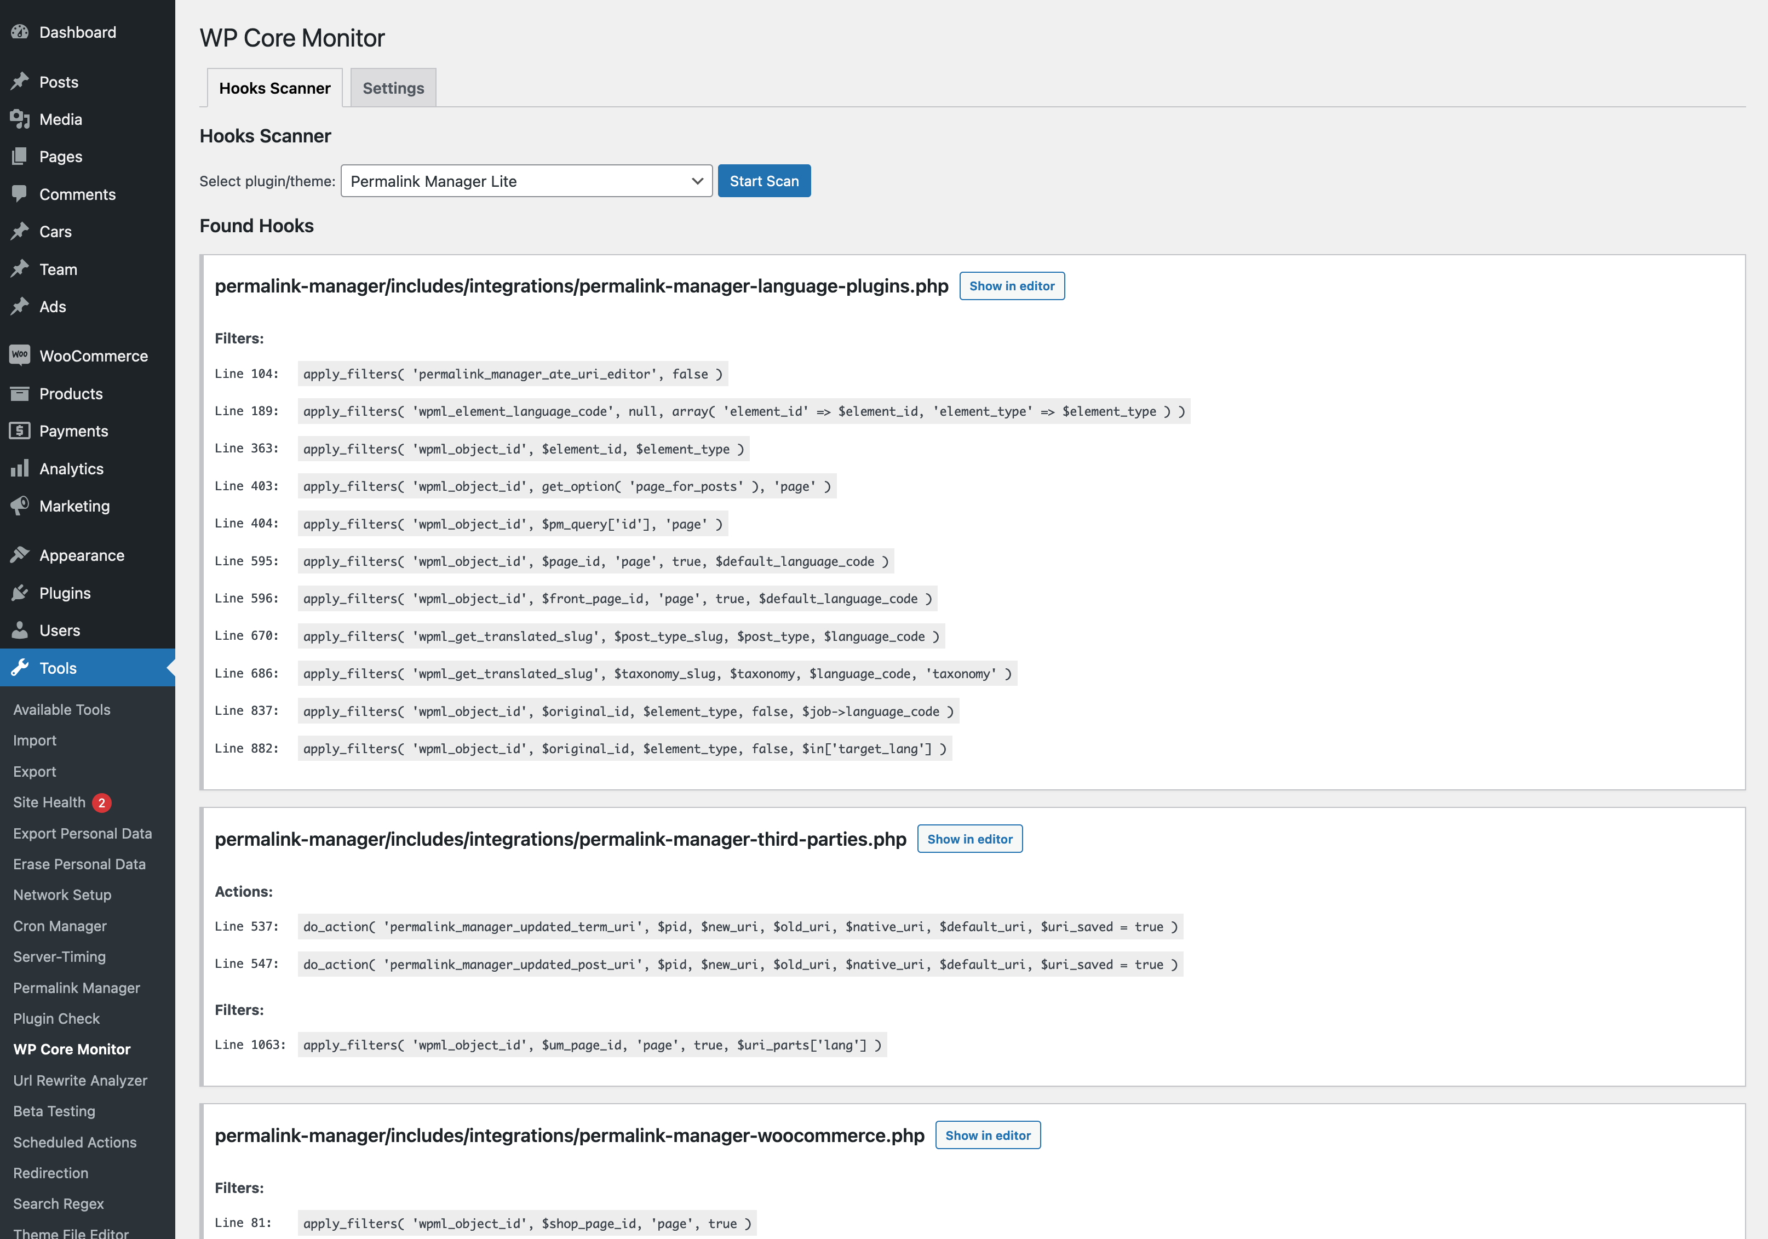Click the Tools icon in sidebar
This screenshot has height=1239, width=1768.
pyautogui.click(x=20, y=668)
